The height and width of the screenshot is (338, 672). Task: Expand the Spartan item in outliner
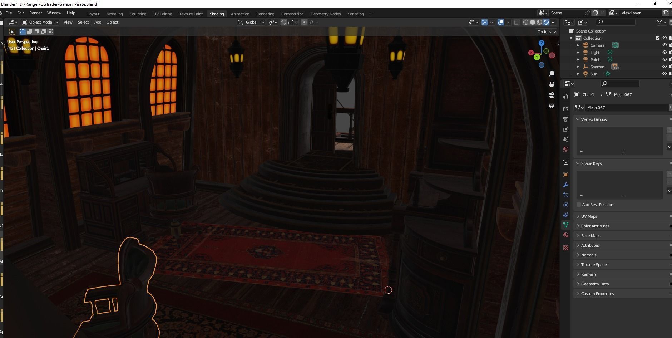(x=578, y=67)
